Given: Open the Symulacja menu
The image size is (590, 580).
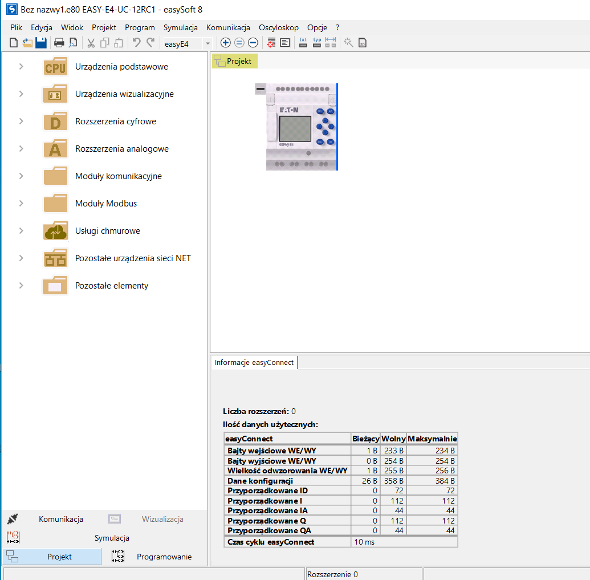Looking at the screenshot, I should click(180, 27).
